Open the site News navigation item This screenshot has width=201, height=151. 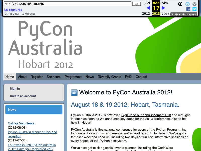pyautogui.click(x=90, y=77)
